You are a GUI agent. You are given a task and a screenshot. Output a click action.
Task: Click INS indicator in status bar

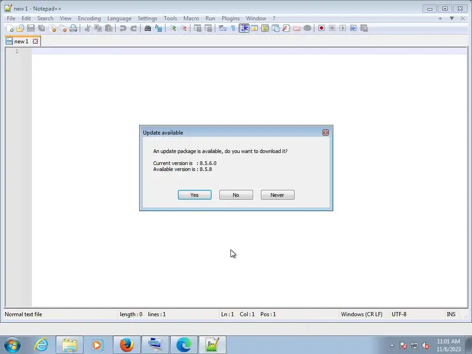[451, 314]
